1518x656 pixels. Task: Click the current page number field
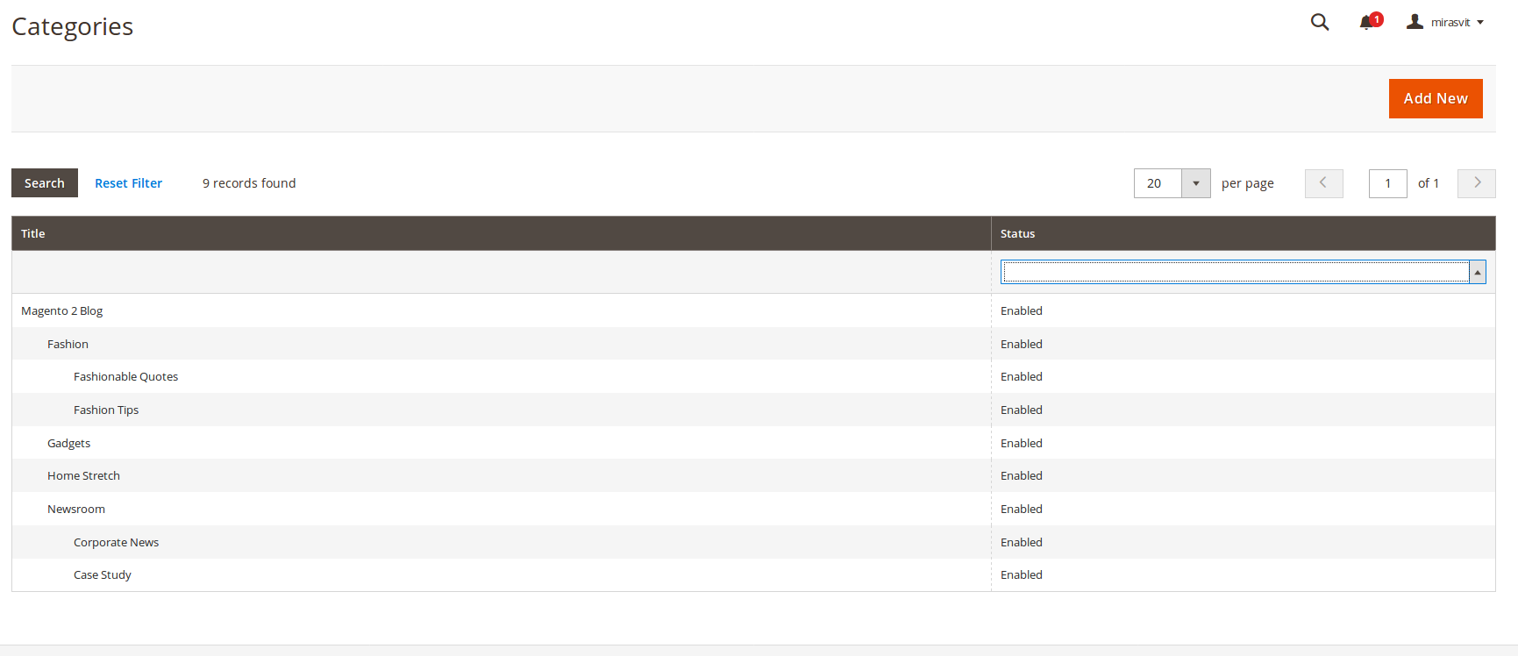(1387, 183)
